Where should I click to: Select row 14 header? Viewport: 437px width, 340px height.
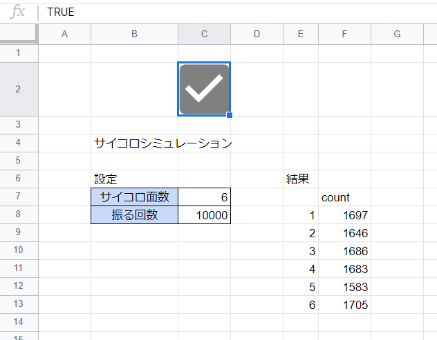click(18, 322)
